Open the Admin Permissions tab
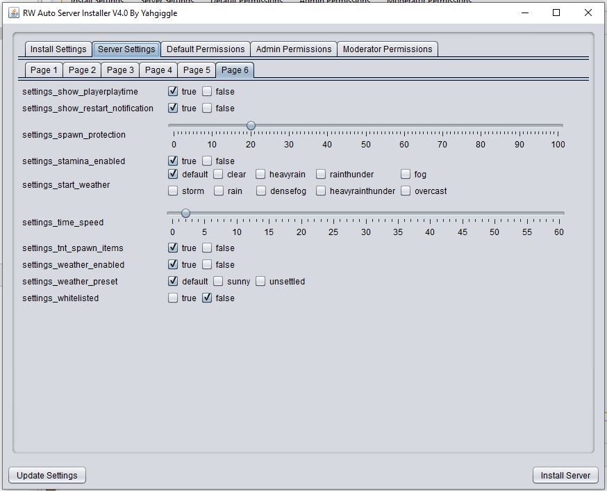The height and width of the screenshot is (491, 607). click(294, 49)
